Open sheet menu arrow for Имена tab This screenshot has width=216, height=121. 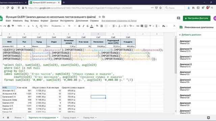coord(23,118)
